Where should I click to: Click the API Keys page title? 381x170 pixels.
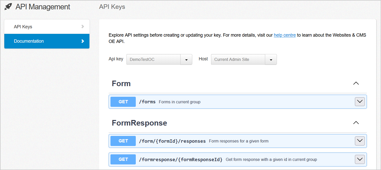[x=112, y=7]
